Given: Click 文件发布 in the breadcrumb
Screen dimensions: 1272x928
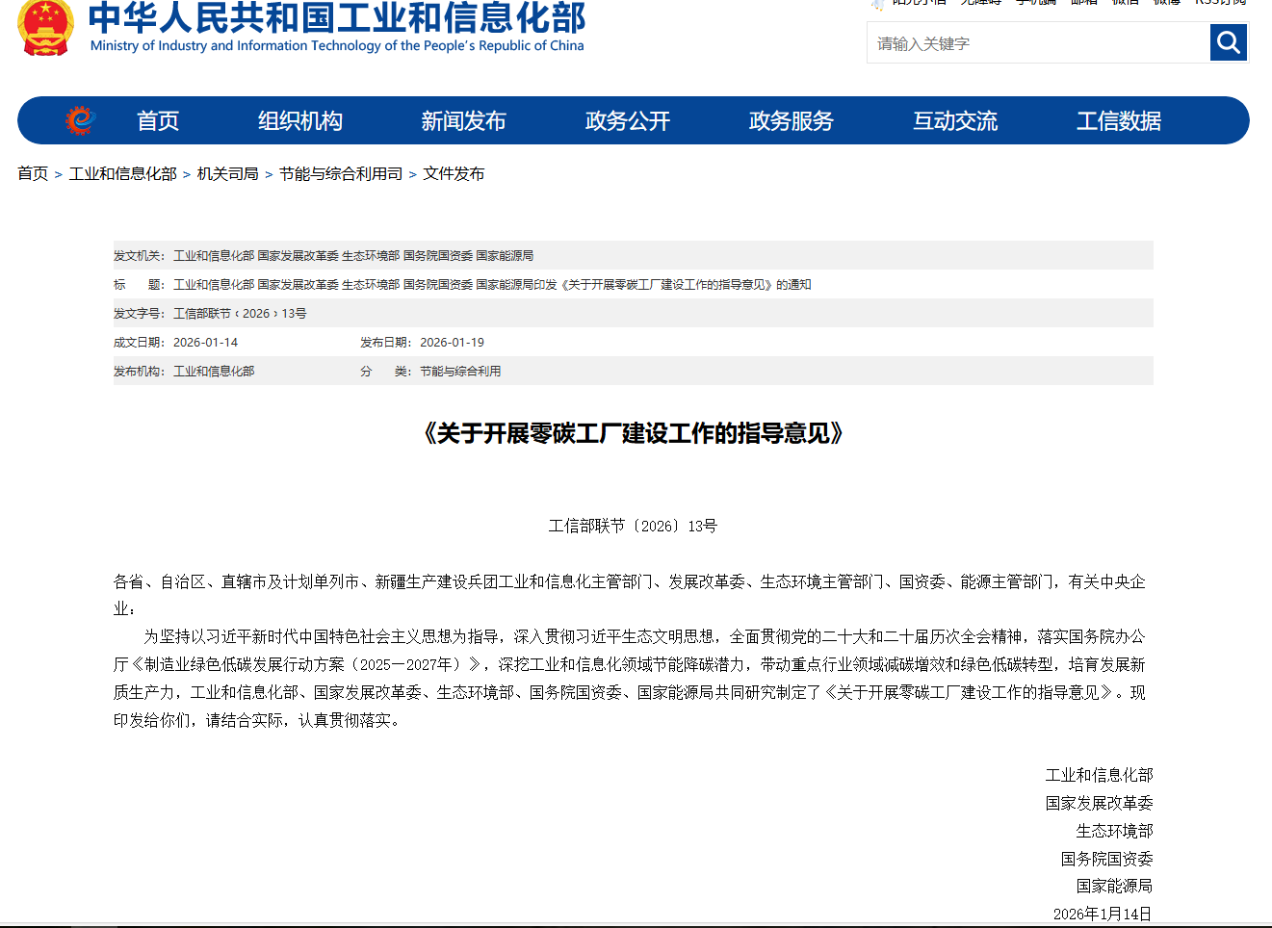Looking at the screenshot, I should pyautogui.click(x=454, y=173).
